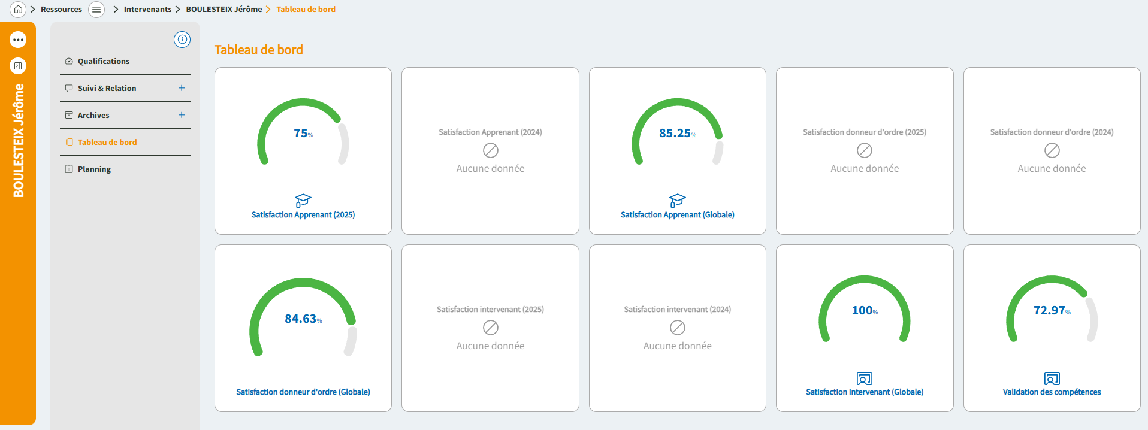The height and width of the screenshot is (430, 1148).
Task: Click BOULESTEIX Jérôme in the breadcrumb
Action: tap(223, 9)
